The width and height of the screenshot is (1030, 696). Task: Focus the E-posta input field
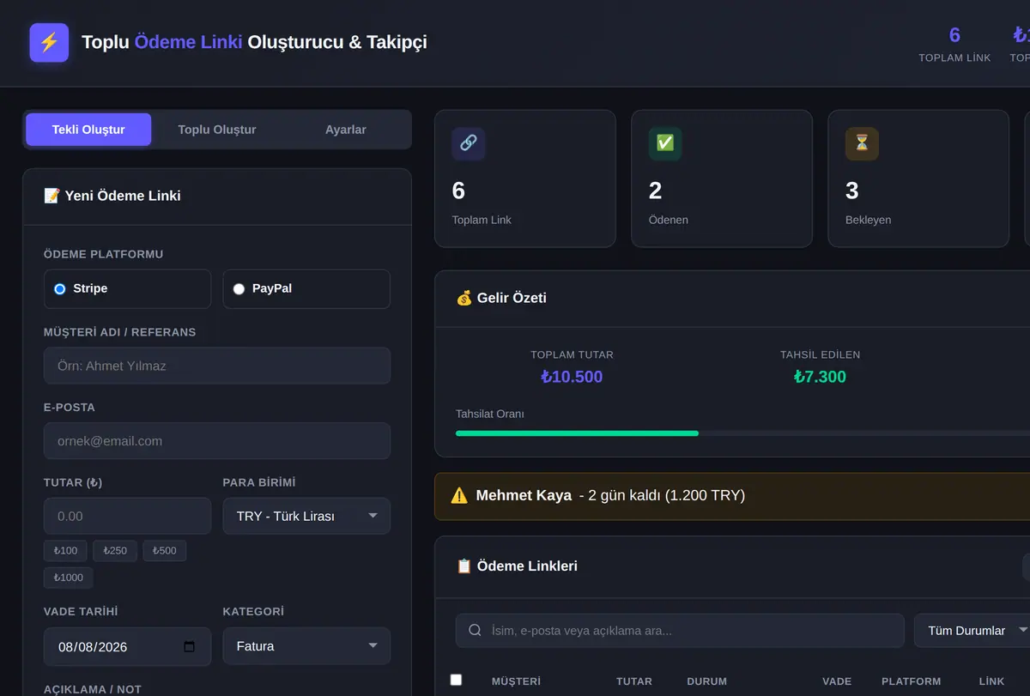(217, 441)
